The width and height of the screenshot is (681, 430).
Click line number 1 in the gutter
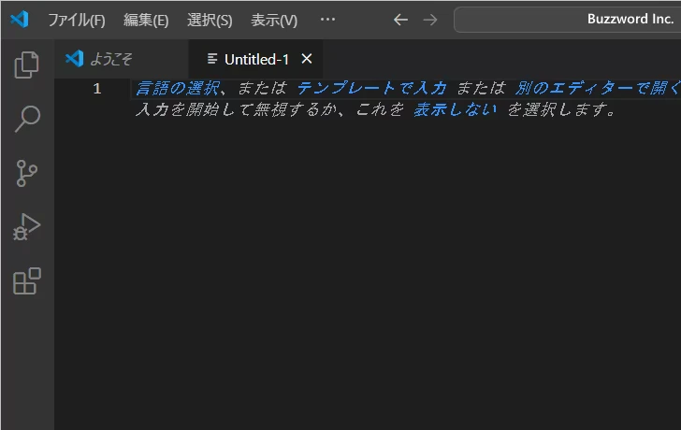click(97, 89)
